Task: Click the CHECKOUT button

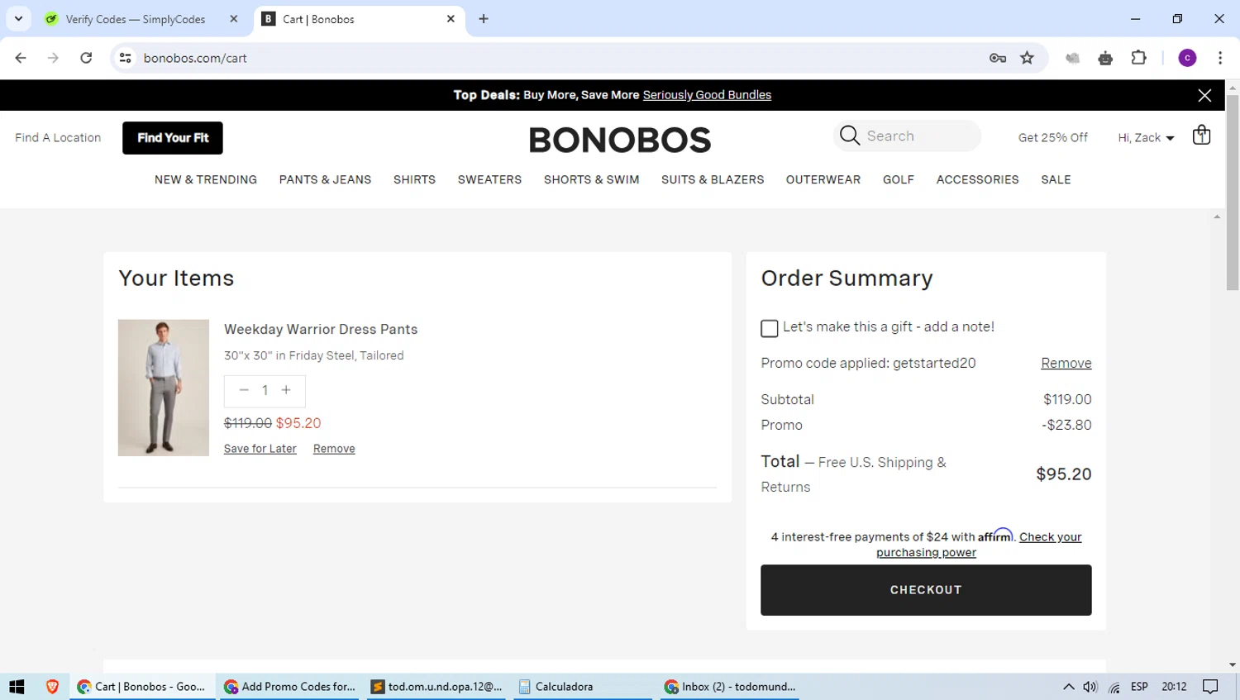Action: [926, 590]
